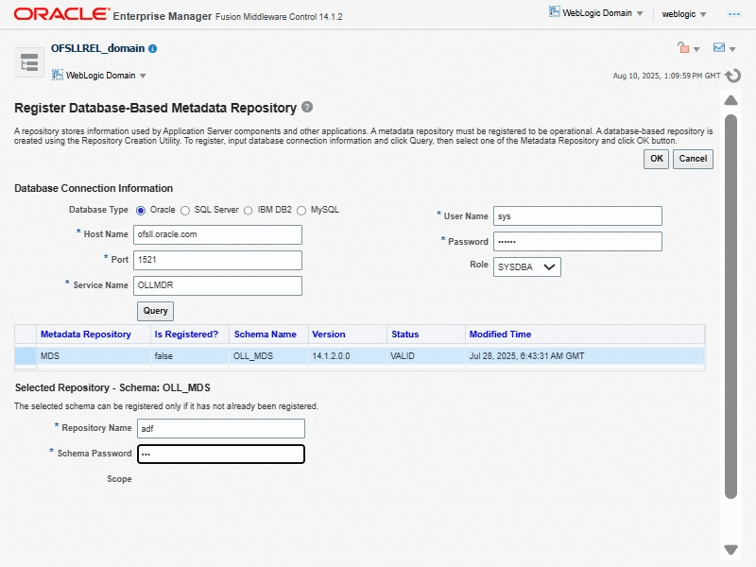
Task: Click the OK button
Action: pos(656,159)
